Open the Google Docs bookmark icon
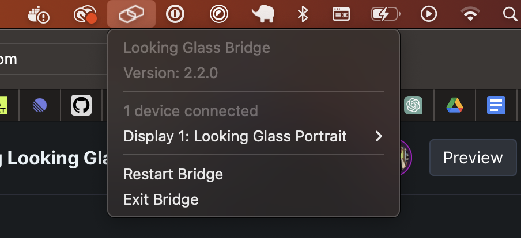 click(x=496, y=105)
